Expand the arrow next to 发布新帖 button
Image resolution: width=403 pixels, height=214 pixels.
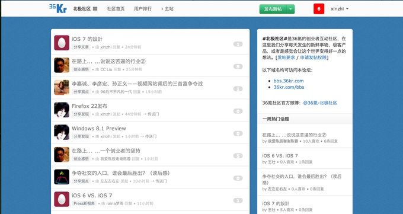290,9
